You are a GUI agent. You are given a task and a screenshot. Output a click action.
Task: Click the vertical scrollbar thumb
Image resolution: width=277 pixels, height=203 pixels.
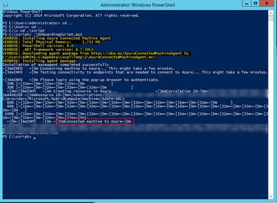click(x=271, y=19)
